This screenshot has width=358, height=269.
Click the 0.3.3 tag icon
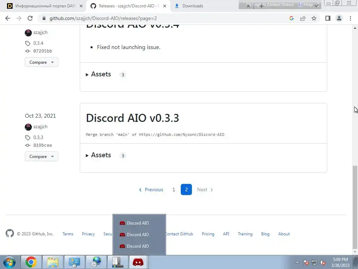click(28, 137)
